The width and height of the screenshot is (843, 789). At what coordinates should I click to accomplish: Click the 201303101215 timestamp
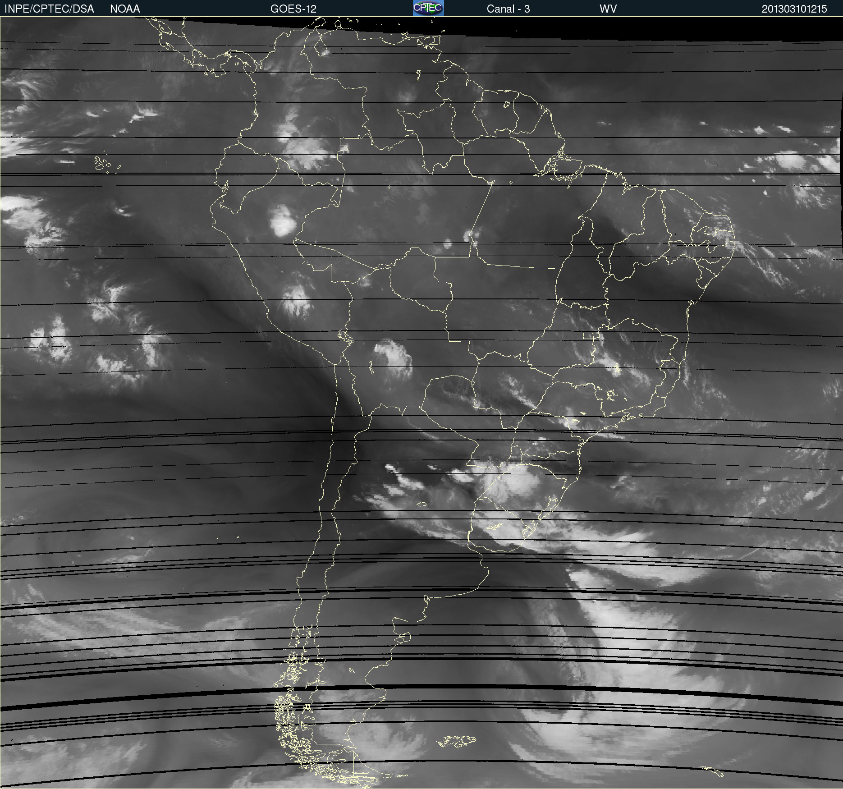tap(794, 9)
